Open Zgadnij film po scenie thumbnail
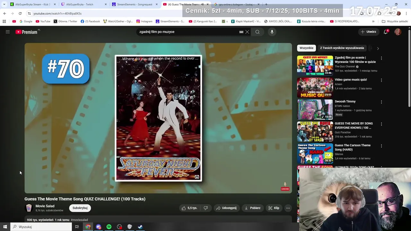The width and height of the screenshot is (411, 231). [315, 66]
